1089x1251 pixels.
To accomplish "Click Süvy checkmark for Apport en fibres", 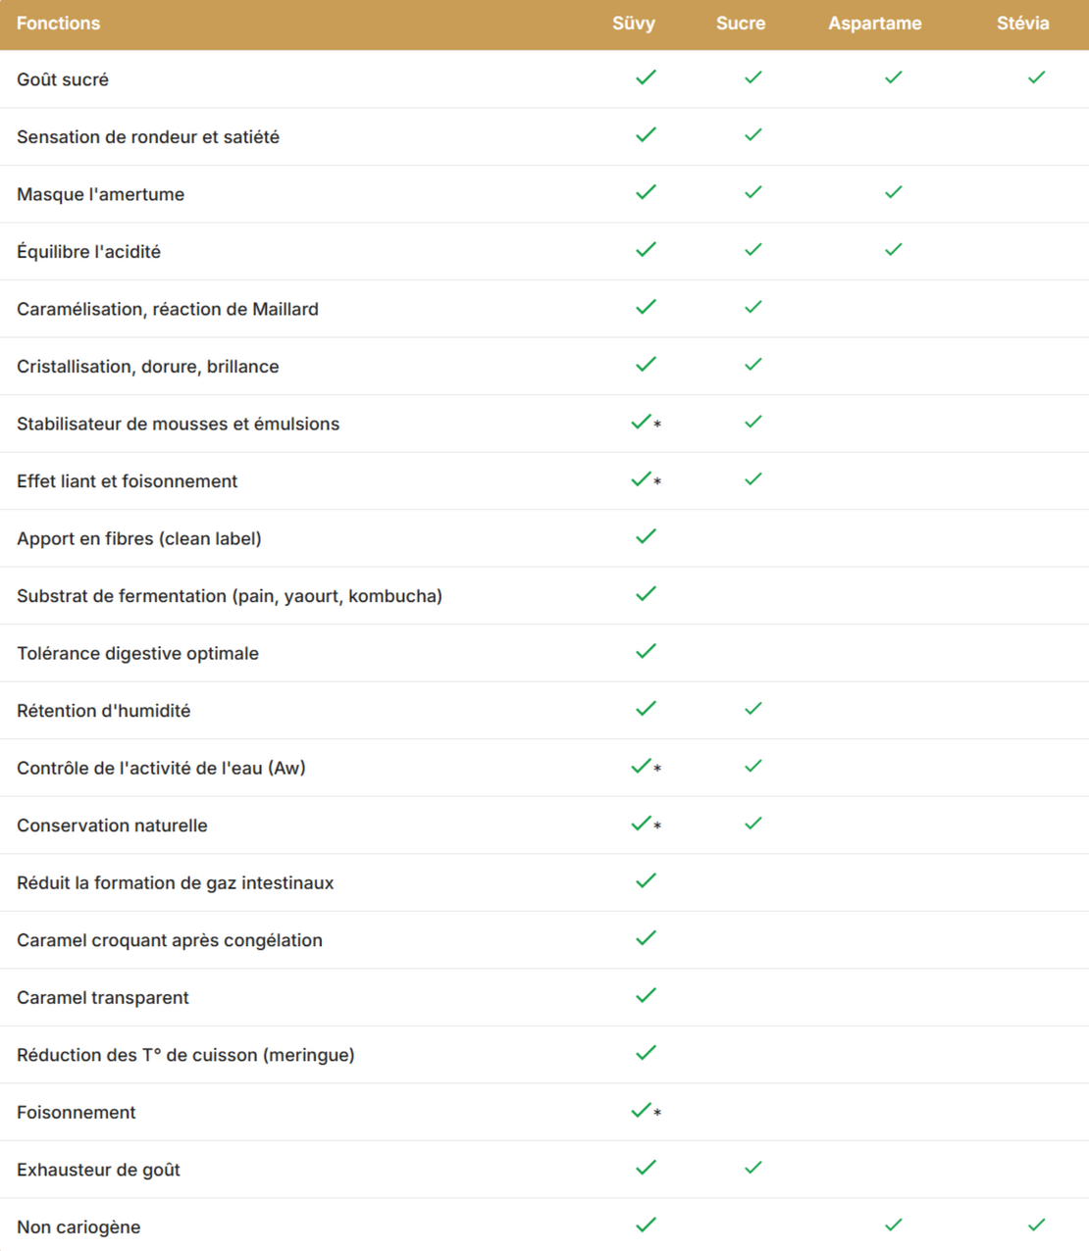I will pos(646,536).
